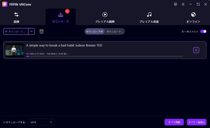Click the download progress bar
This screenshot has width=210, height=128.
tap(104, 56)
